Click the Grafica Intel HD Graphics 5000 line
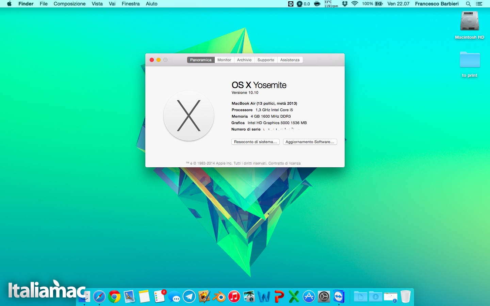The width and height of the screenshot is (490, 306). coord(269,123)
